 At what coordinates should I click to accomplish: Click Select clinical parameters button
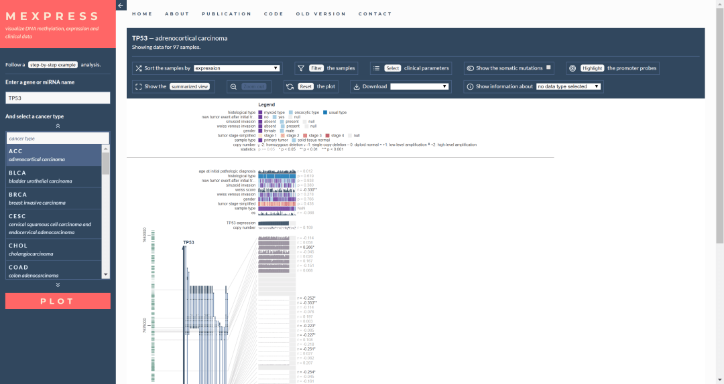(392, 68)
